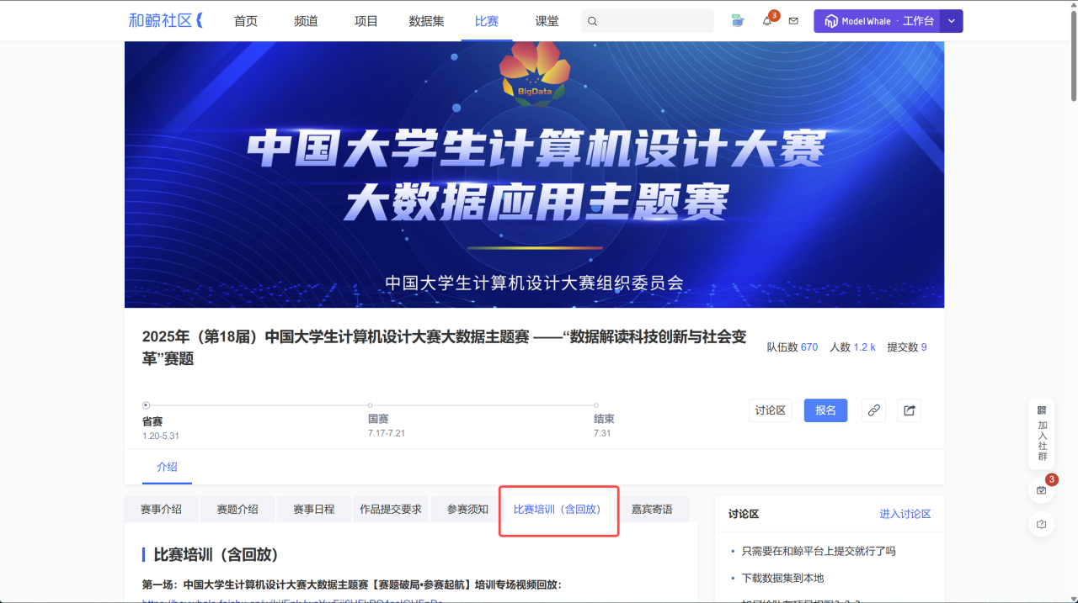This screenshot has height=603, width=1078.
Task: Click the 讨论区 panel title
Action: click(744, 514)
